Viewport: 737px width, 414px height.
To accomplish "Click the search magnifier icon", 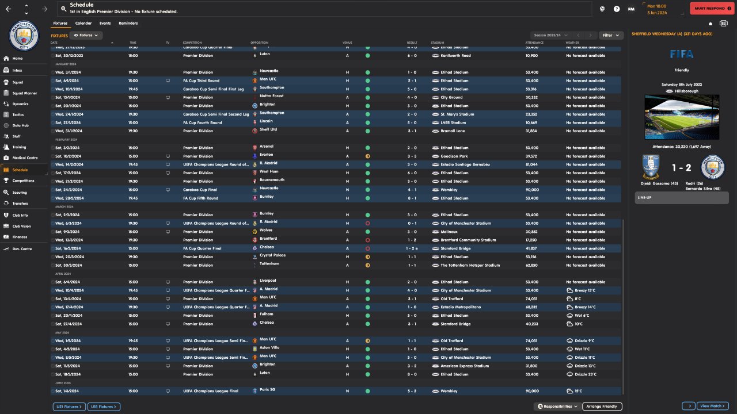I will point(63,9).
